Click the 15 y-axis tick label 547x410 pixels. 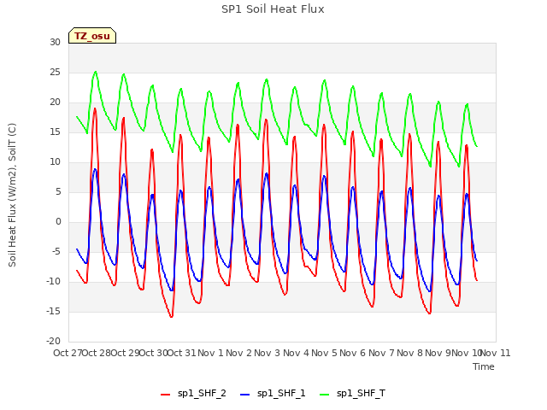tap(55, 132)
